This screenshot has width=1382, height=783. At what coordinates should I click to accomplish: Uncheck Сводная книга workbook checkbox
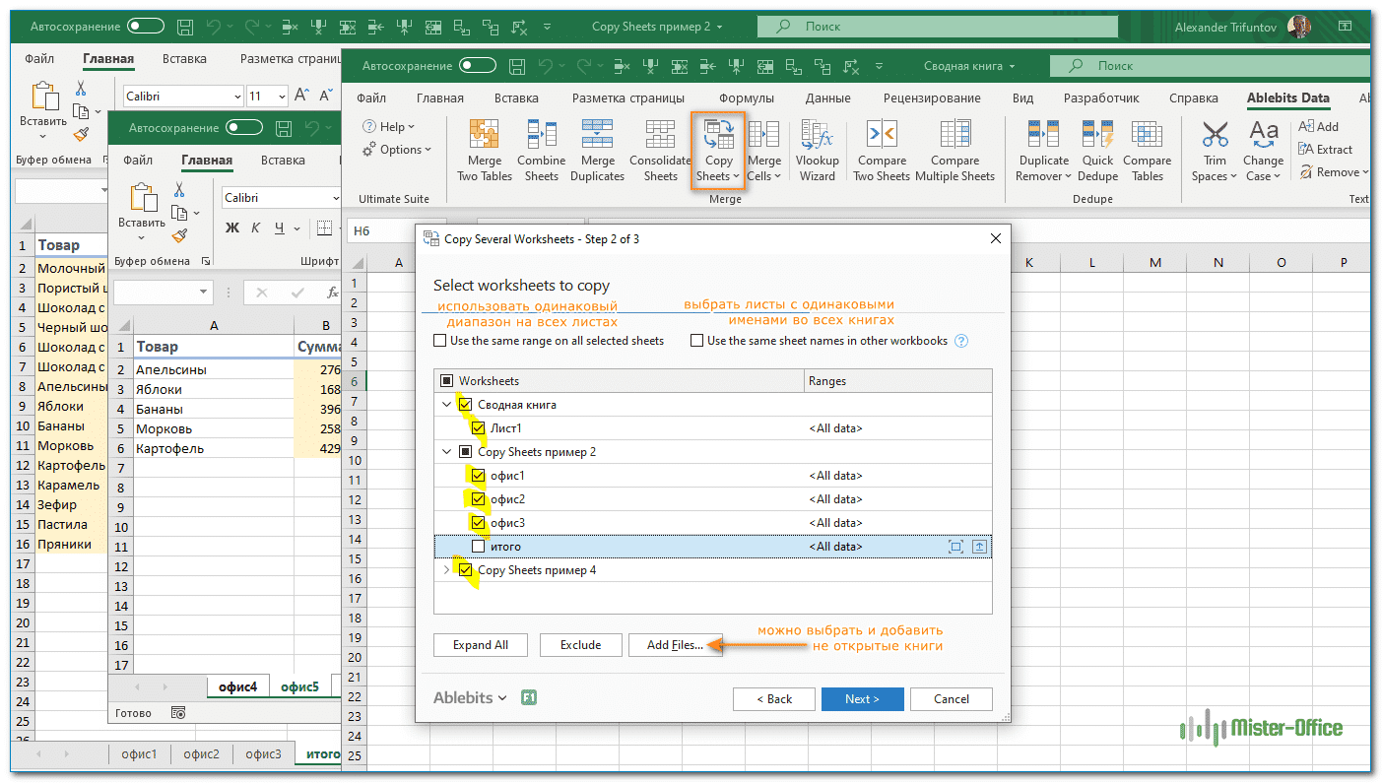[466, 405]
